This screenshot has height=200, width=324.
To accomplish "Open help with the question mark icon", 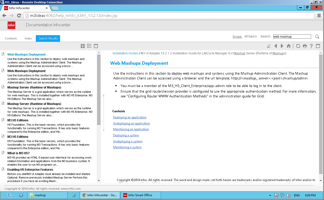I will (x=311, y=46).
